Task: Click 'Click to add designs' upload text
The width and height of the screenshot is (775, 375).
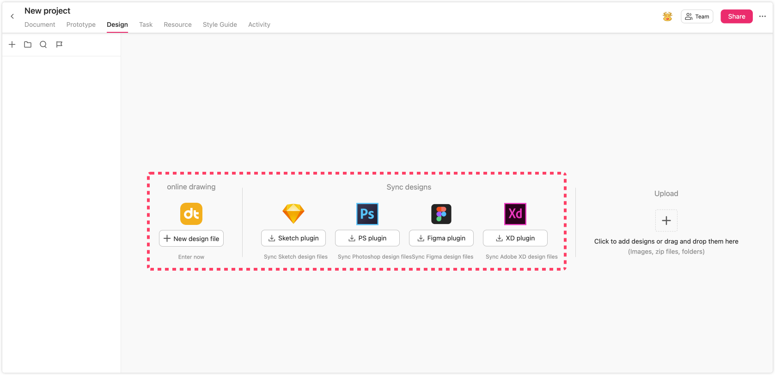Action: pos(666,241)
